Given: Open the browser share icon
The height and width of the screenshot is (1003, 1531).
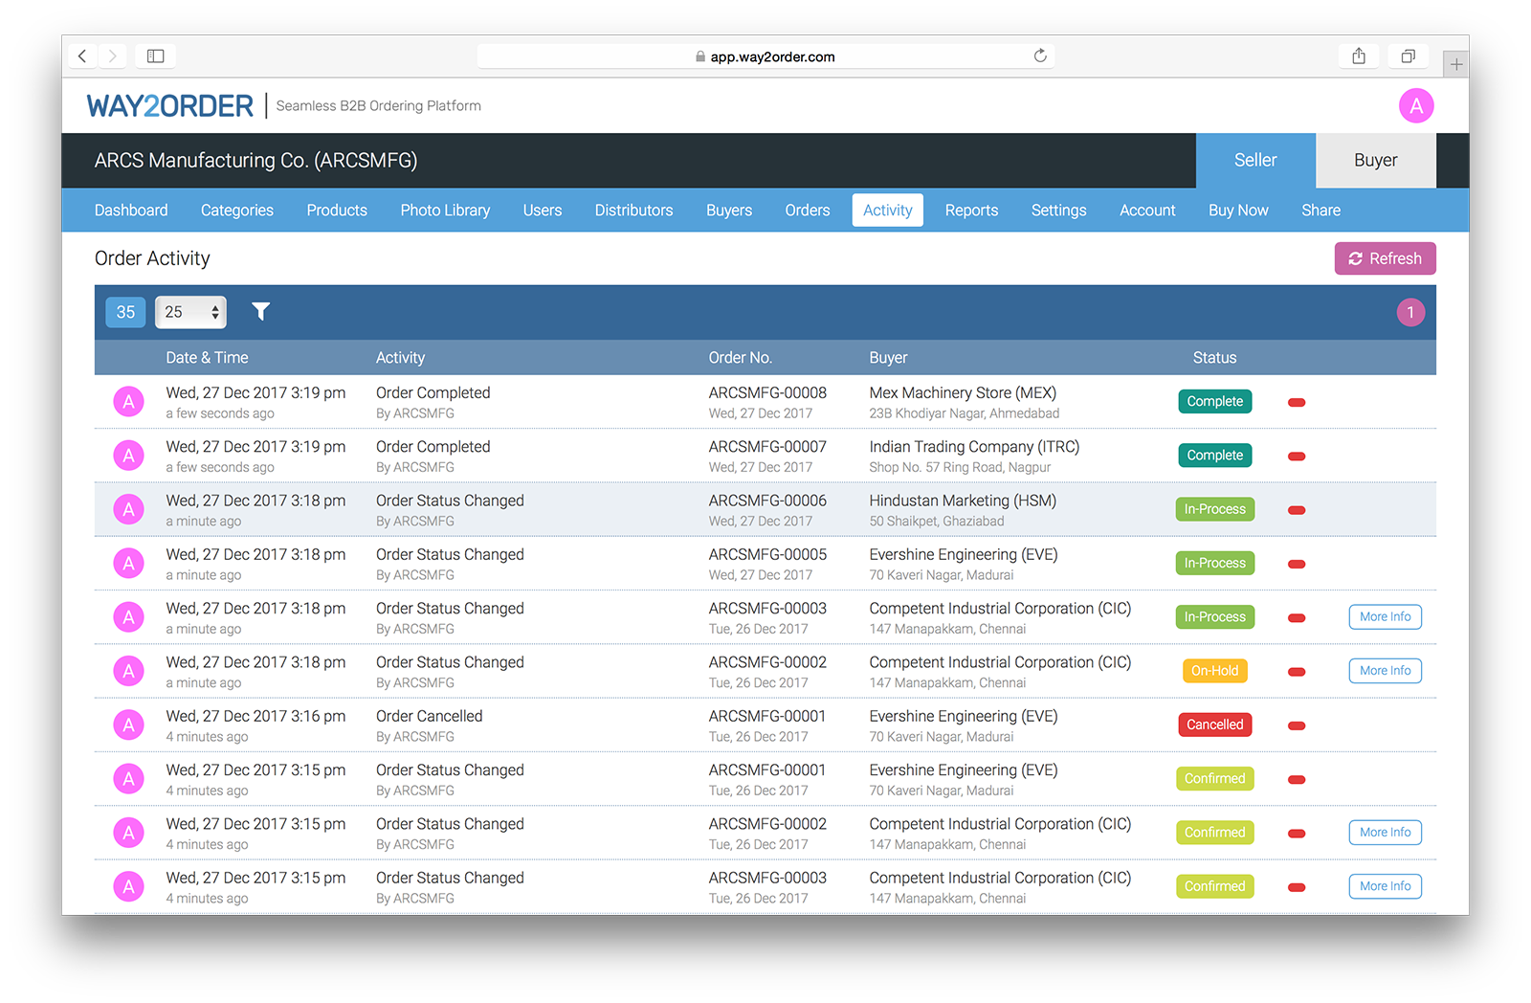Looking at the screenshot, I should click(x=1359, y=56).
